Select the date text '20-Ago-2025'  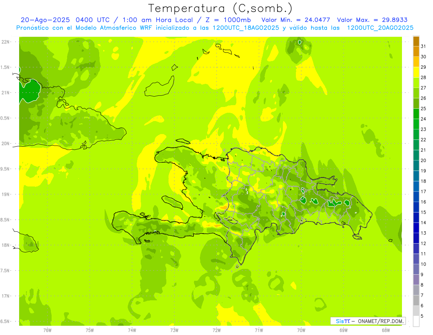(45, 20)
